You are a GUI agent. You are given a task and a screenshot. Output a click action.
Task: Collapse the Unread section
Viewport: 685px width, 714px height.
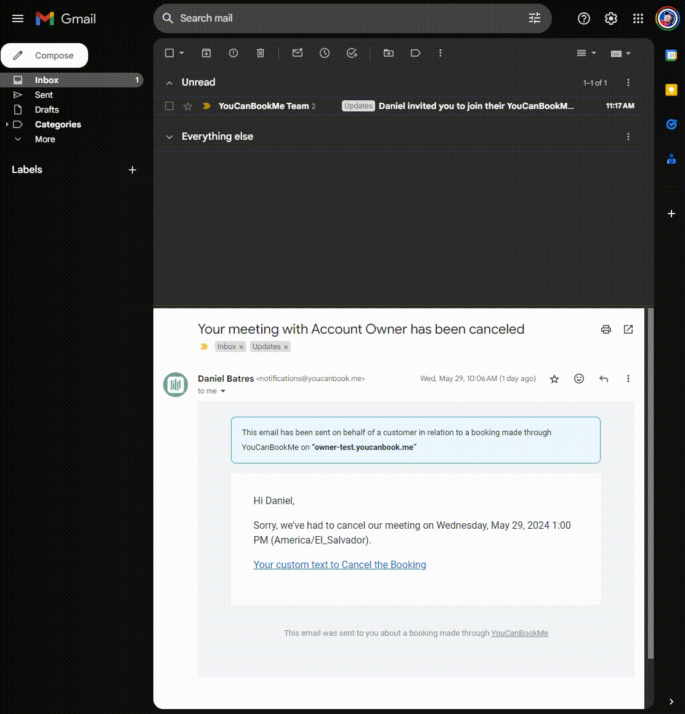point(169,83)
